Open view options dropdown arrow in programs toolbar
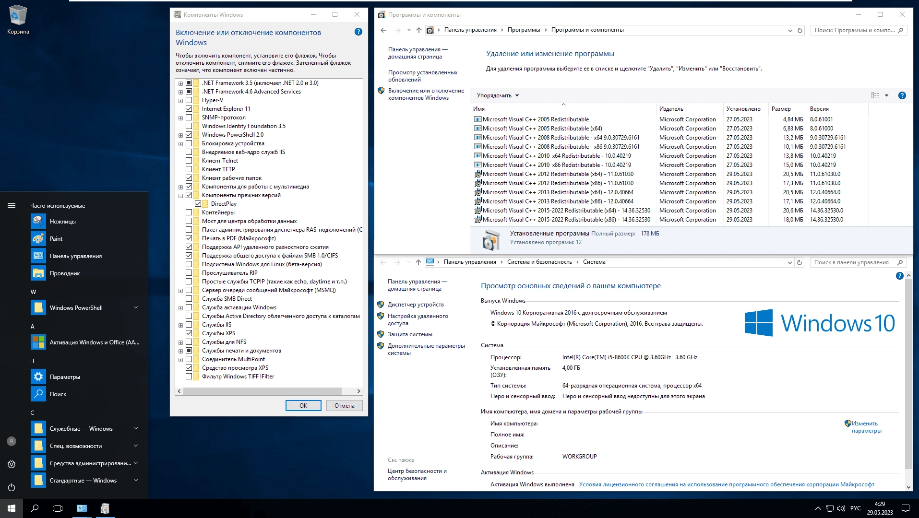The height and width of the screenshot is (518, 919). [886, 95]
